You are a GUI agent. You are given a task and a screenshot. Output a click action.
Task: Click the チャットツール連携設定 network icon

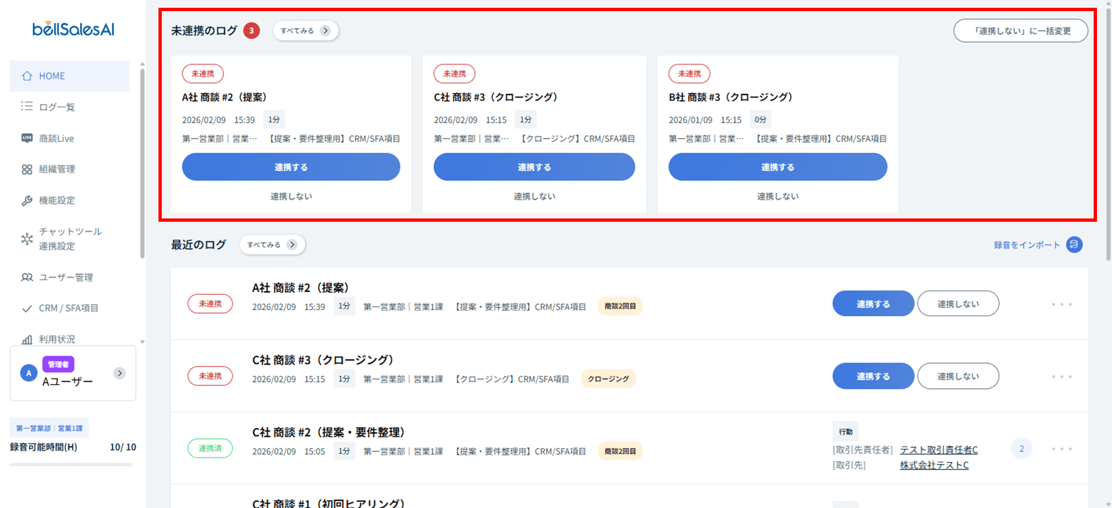pos(27,239)
